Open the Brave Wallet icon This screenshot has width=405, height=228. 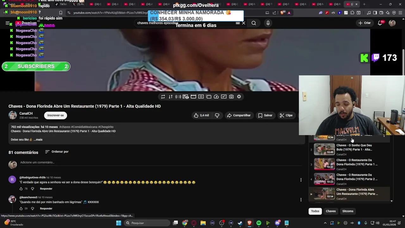click(381, 13)
